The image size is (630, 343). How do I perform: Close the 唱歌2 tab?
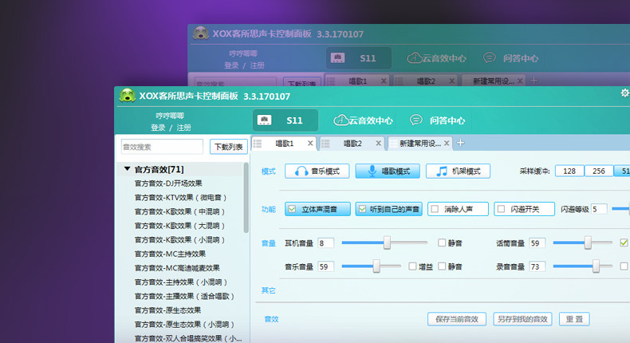tap(378, 143)
